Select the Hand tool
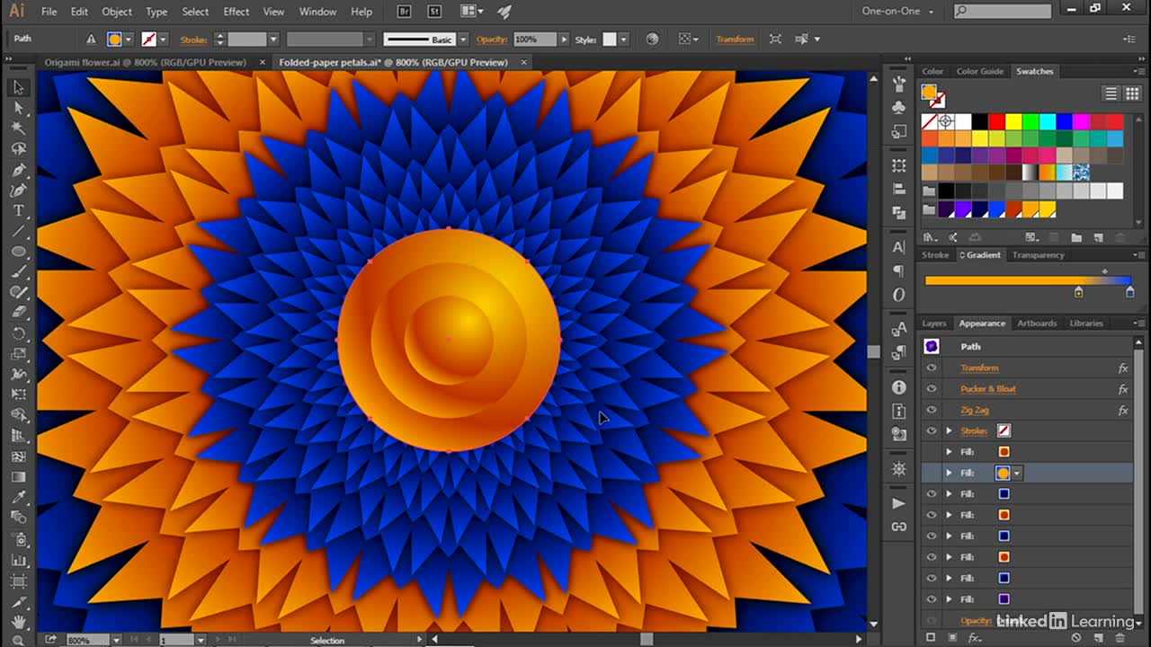1151x647 pixels. (18, 622)
